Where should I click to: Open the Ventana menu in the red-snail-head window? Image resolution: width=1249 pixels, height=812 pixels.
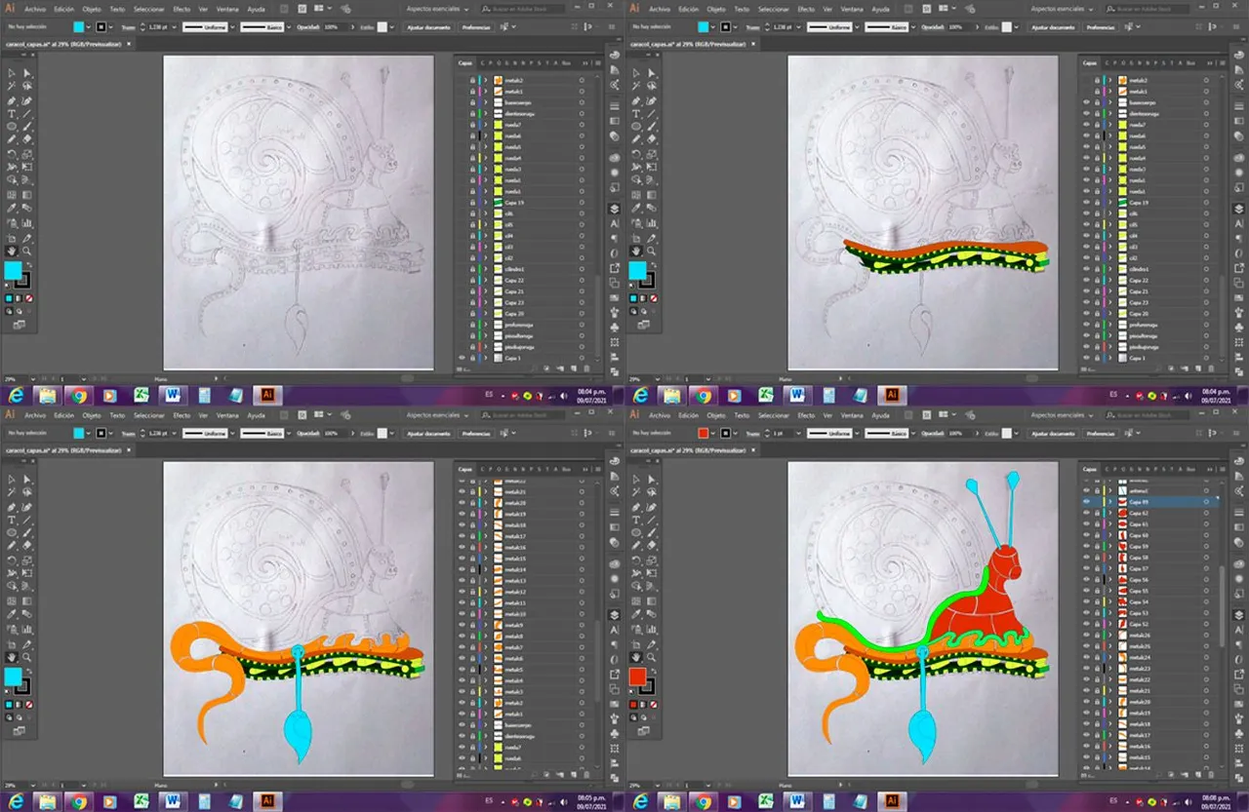[852, 415]
